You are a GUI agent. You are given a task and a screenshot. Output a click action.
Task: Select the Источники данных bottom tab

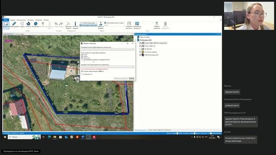(x=141, y=130)
